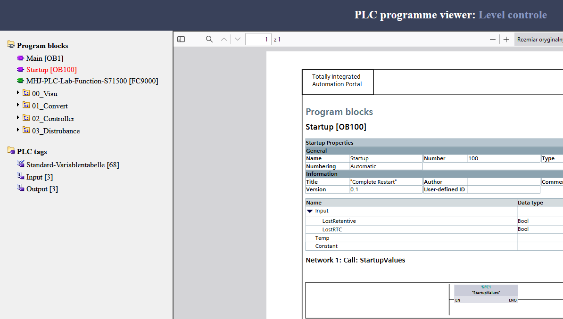Screen dimensions: 563x319
Task: Expand the 00_Visu folder arrow
Action: (18, 92)
